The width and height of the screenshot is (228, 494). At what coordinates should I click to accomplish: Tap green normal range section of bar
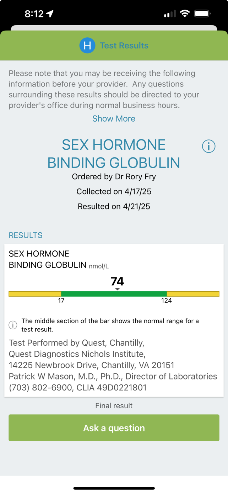[x=114, y=294]
